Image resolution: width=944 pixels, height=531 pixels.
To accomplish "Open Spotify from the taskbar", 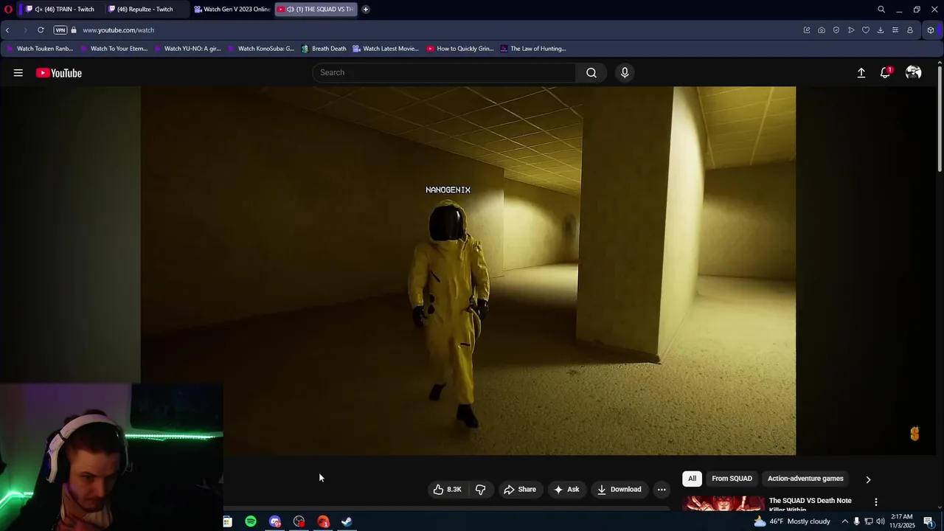I will (251, 521).
